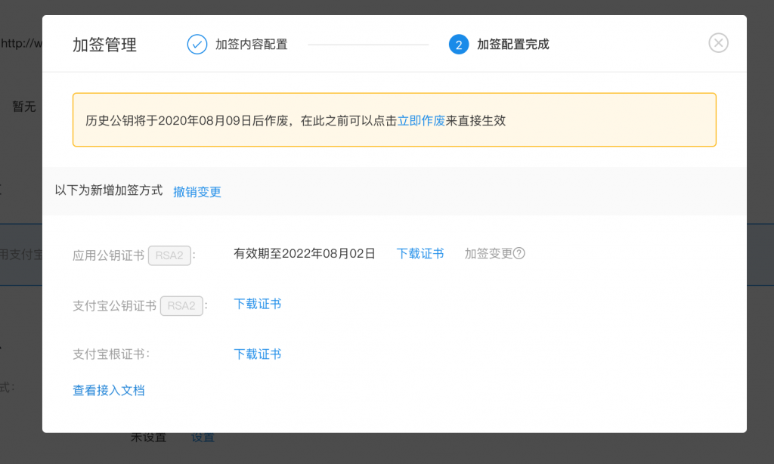Image resolution: width=774 pixels, height=464 pixels.
Task: Click the step 2 circle icon
Action: 459,45
